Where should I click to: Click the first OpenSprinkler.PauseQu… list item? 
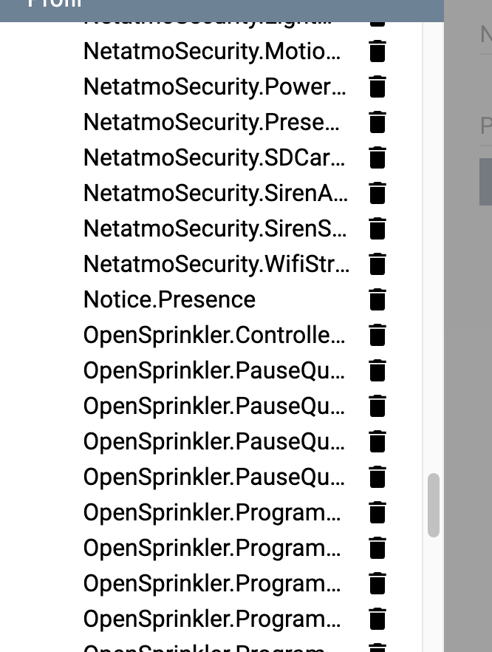click(214, 370)
